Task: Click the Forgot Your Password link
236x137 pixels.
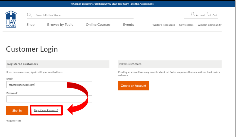Action: click(x=46, y=110)
